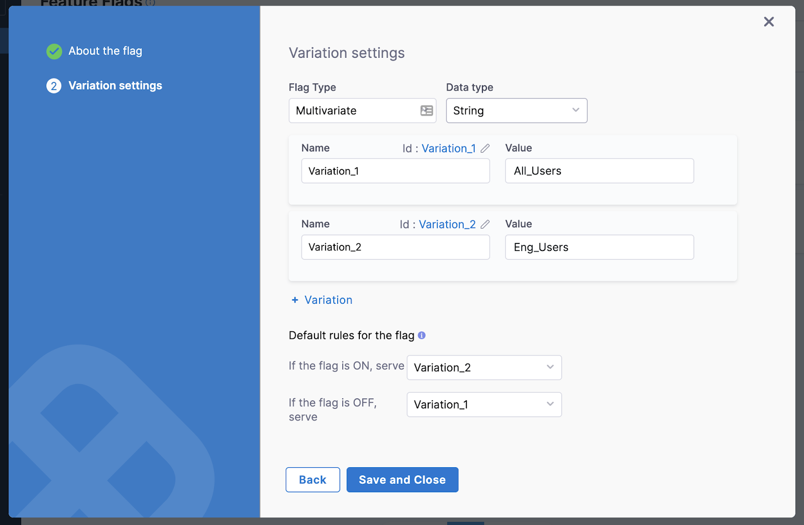Select the Variation settings step
Image resolution: width=804 pixels, height=525 pixels.
pos(115,85)
